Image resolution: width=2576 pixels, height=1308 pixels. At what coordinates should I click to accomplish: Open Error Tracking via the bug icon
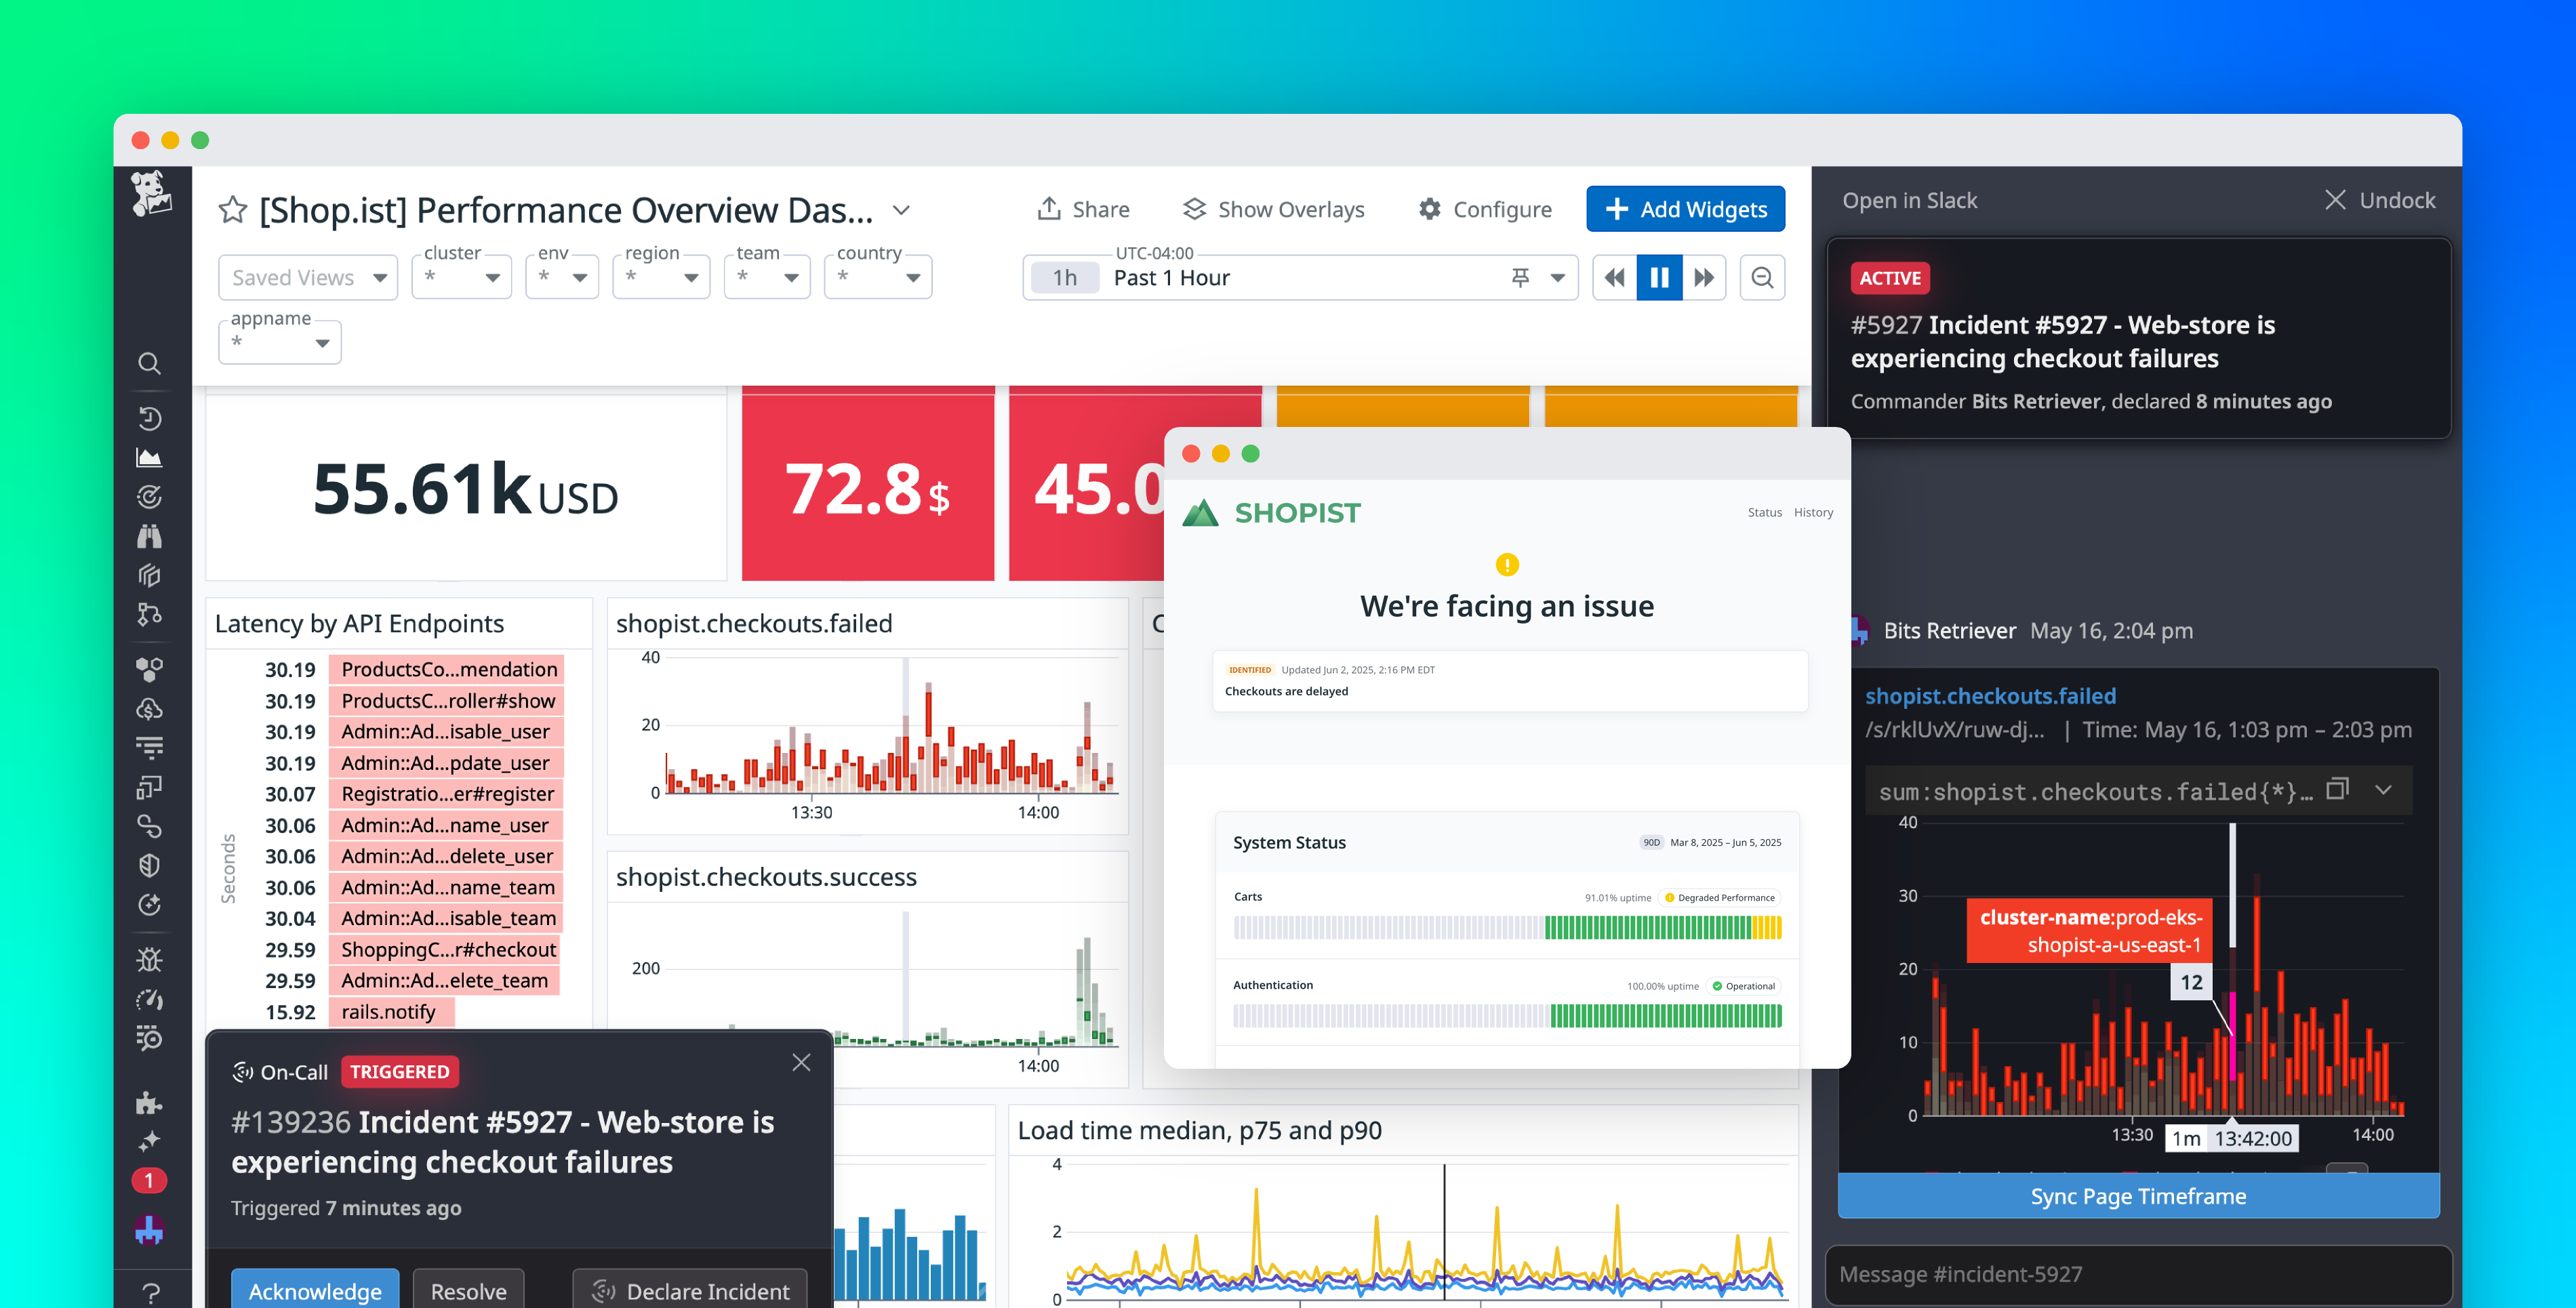pos(150,960)
